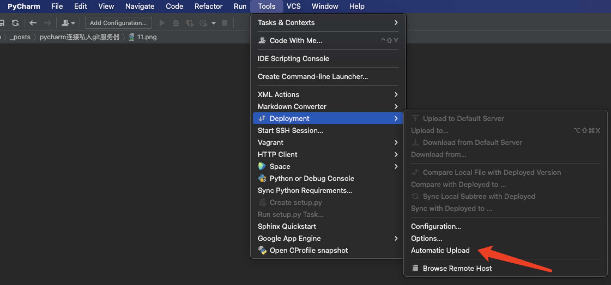Expand the Google App Engine submenu
This screenshot has height=285, width=611.
pos(328,238)
